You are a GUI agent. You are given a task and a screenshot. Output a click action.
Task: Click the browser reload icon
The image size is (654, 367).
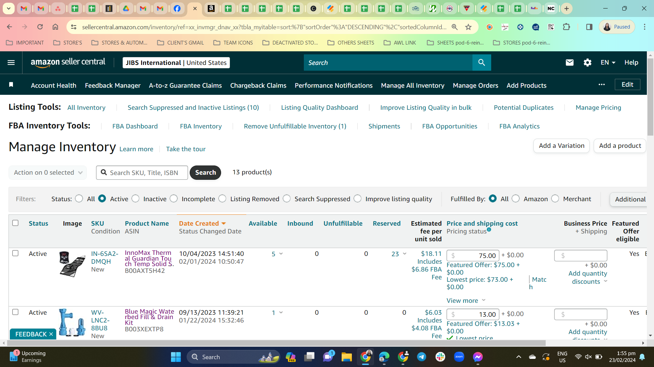click(x=40, y=27)
